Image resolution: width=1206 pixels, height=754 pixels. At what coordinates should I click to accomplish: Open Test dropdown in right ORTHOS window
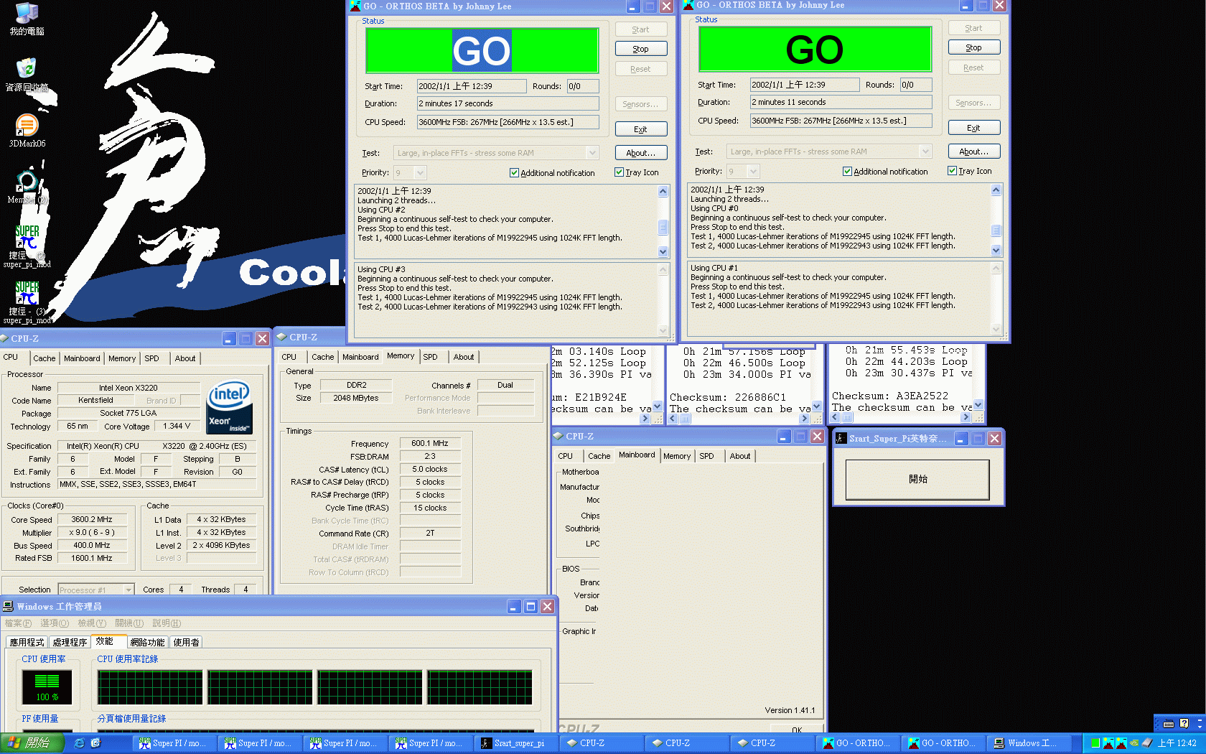pos(925,152)
